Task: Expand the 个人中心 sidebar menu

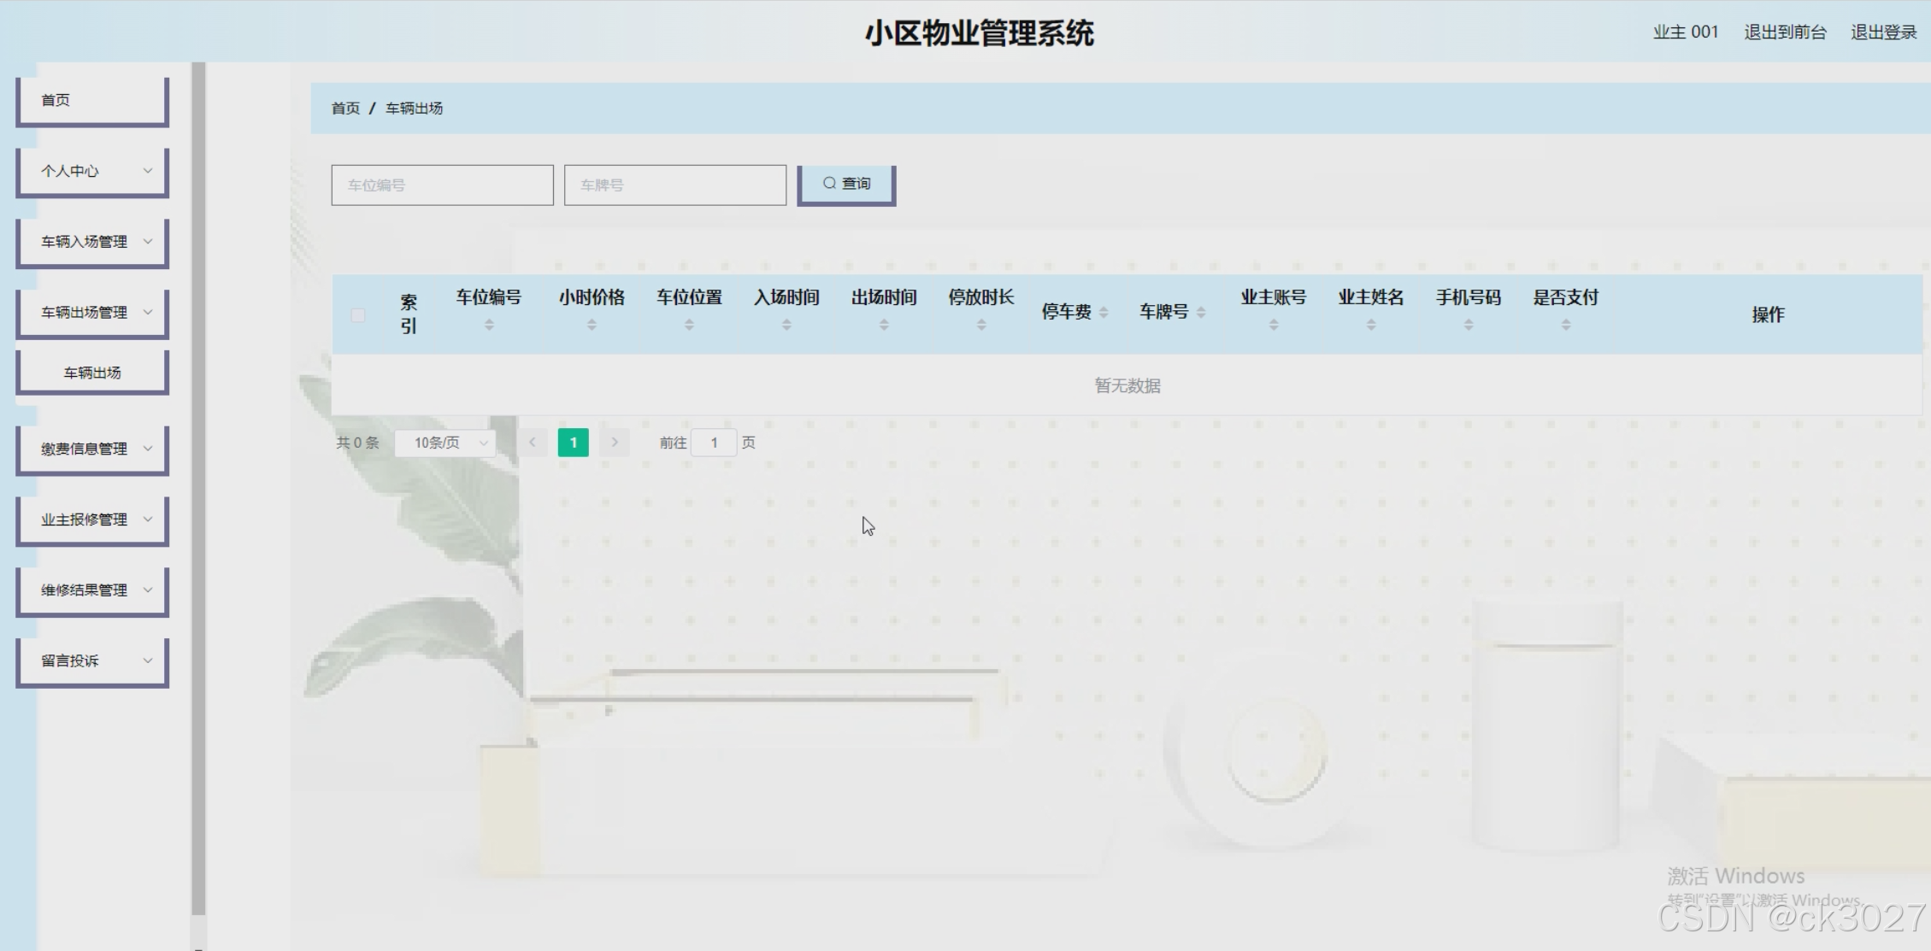Action: tap(92, 171)
